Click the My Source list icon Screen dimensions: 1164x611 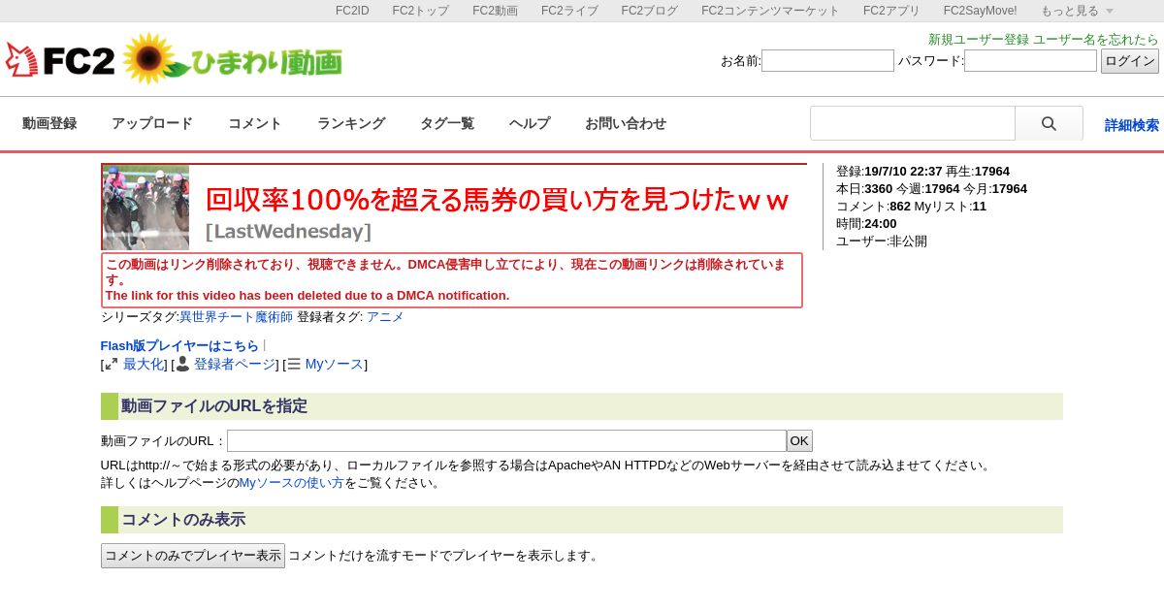click(x=294, y=365)
